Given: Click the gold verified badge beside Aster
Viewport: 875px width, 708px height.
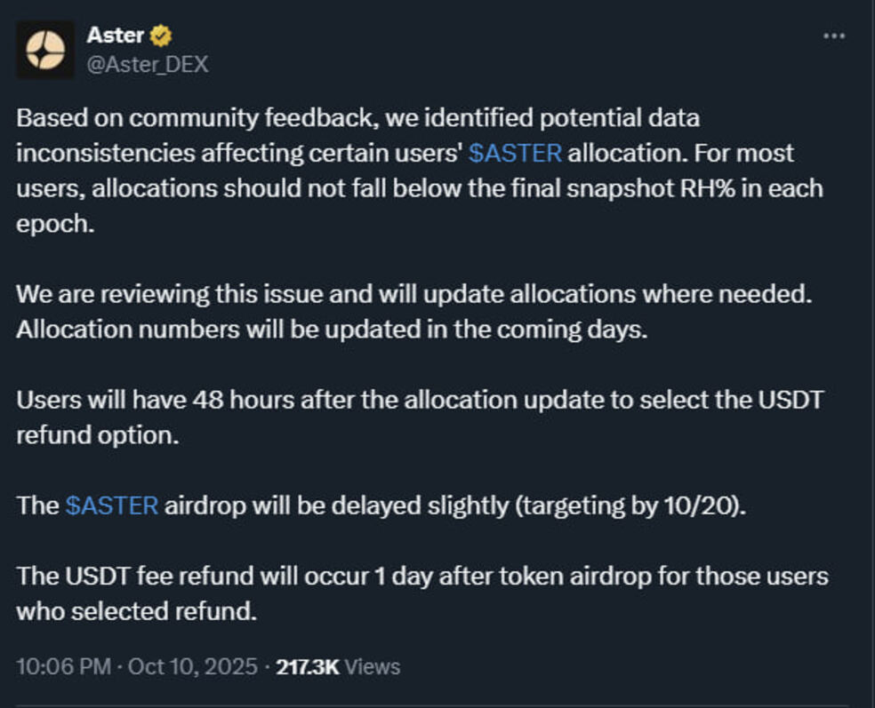Looking at the screenshot, I should [161, 36].
